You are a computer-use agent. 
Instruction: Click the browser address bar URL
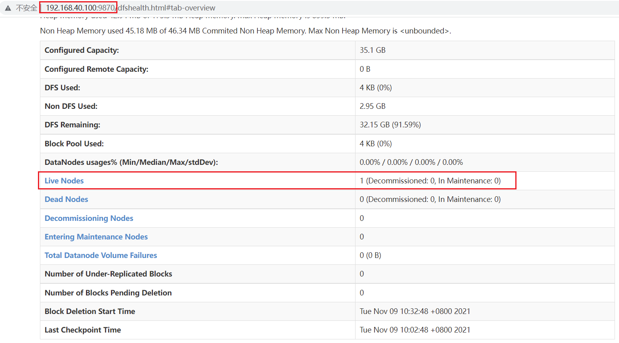(130, 8)
